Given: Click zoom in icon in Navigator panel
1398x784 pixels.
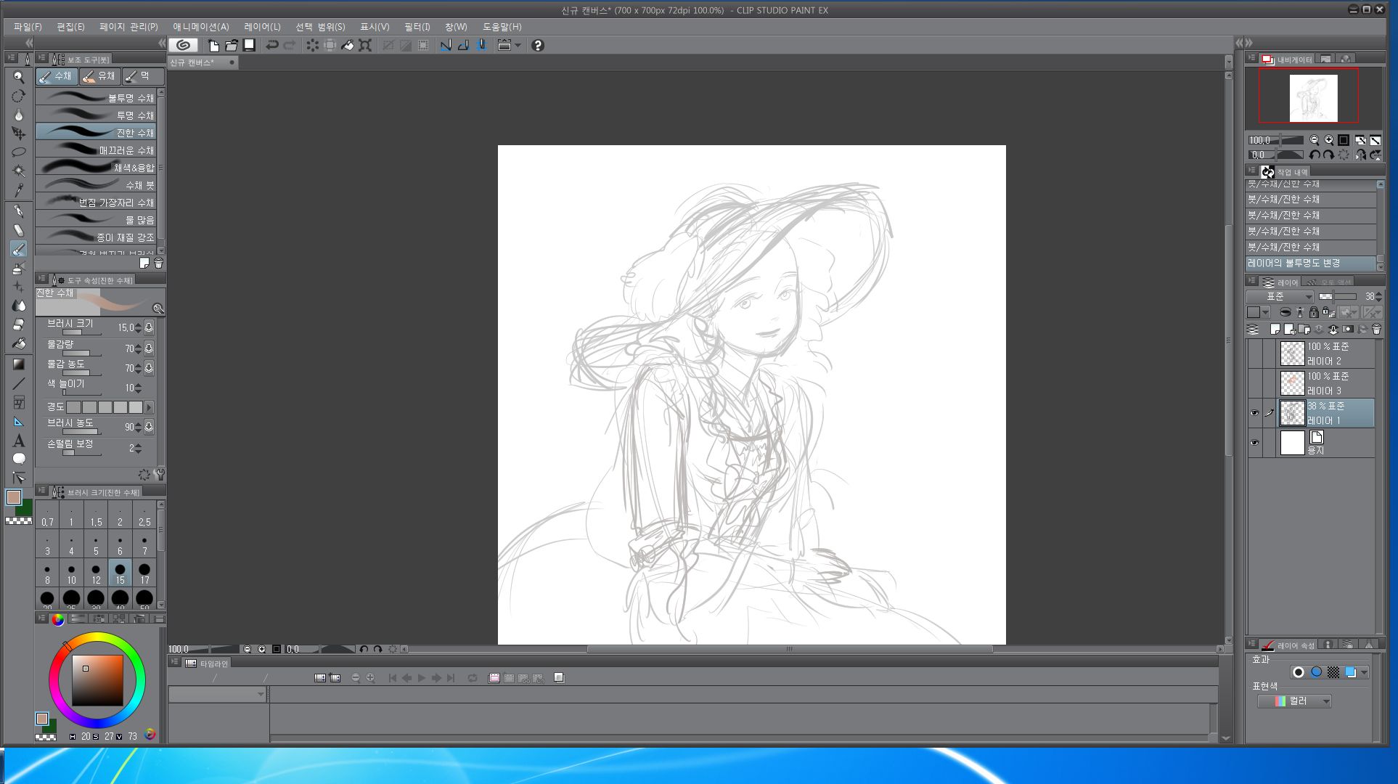Looking at the screenshot, I should [x=1329, y=140].
